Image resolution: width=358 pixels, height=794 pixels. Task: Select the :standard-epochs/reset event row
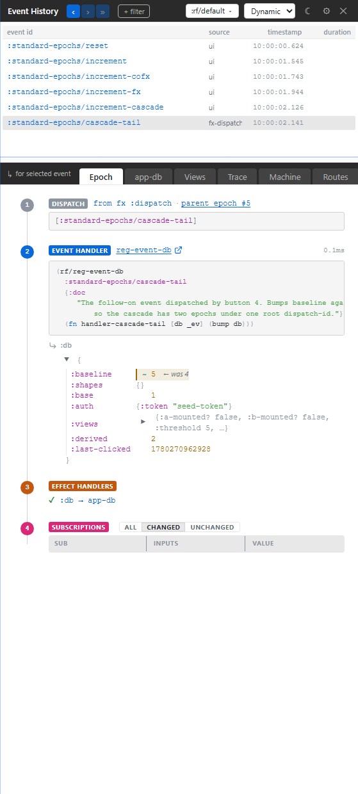tap(179, 46)
